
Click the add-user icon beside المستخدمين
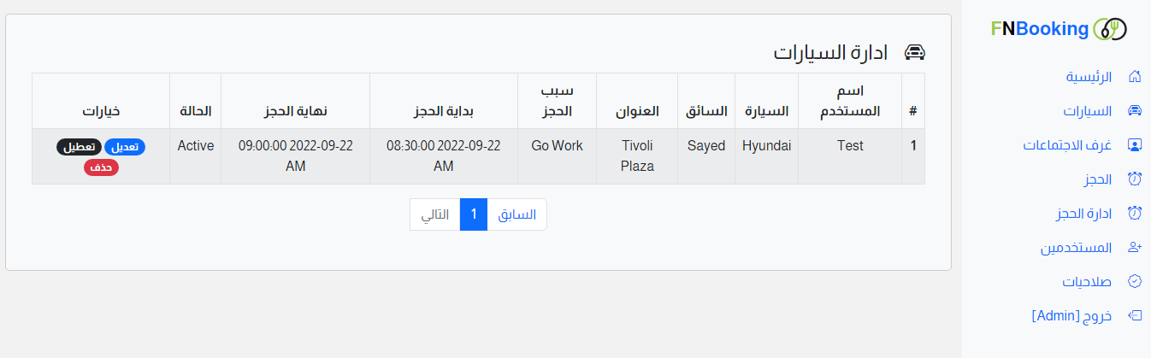point(1136,248)
